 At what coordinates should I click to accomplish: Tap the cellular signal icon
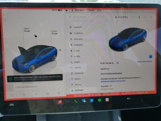tap(151, 17)
